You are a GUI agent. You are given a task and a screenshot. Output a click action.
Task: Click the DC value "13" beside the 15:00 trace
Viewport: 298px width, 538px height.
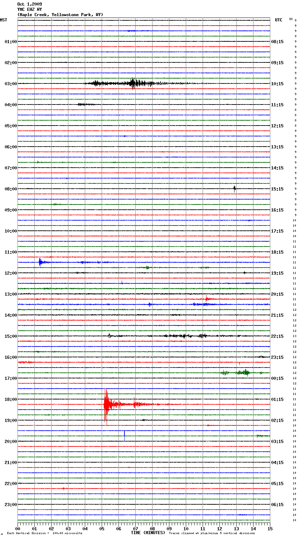coord(294,336)
